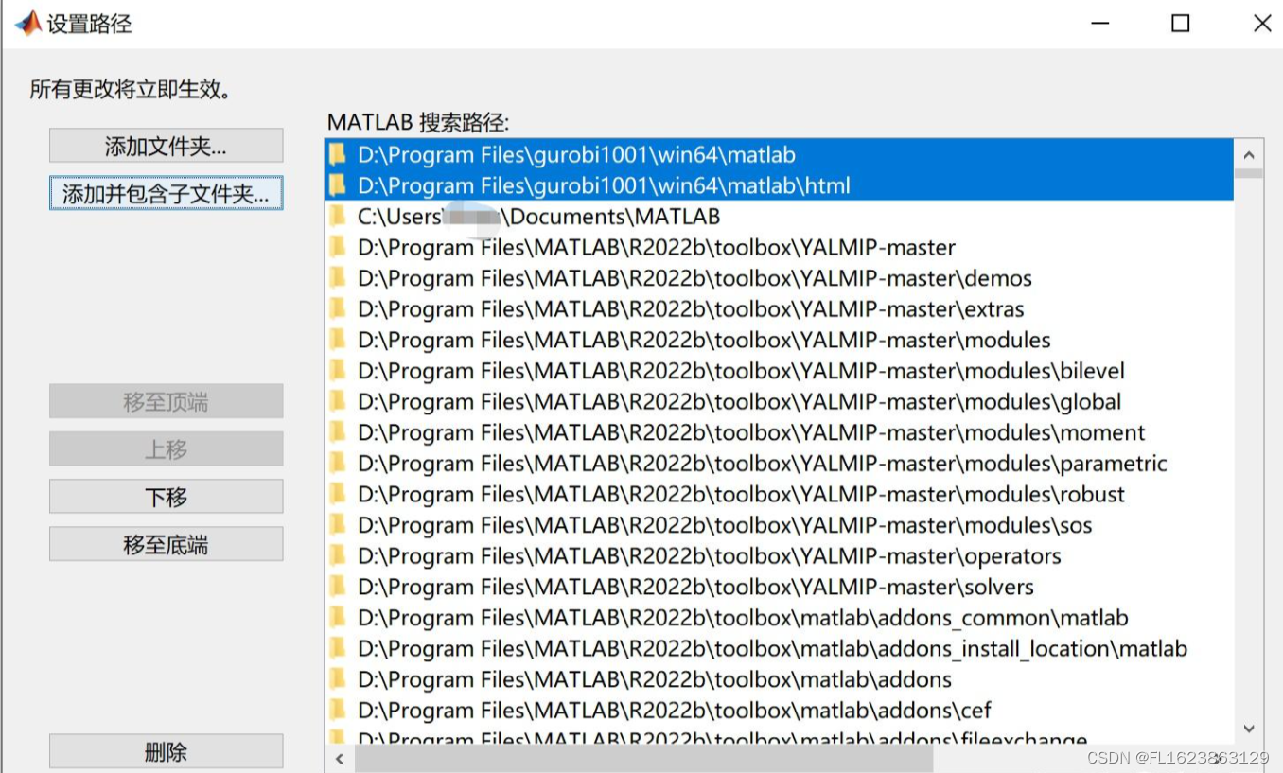Select toolbox\matlab\addons\cef path entry
Image resolution: width=1283 pixels, height=773 pixels.
tap(674, 711)
